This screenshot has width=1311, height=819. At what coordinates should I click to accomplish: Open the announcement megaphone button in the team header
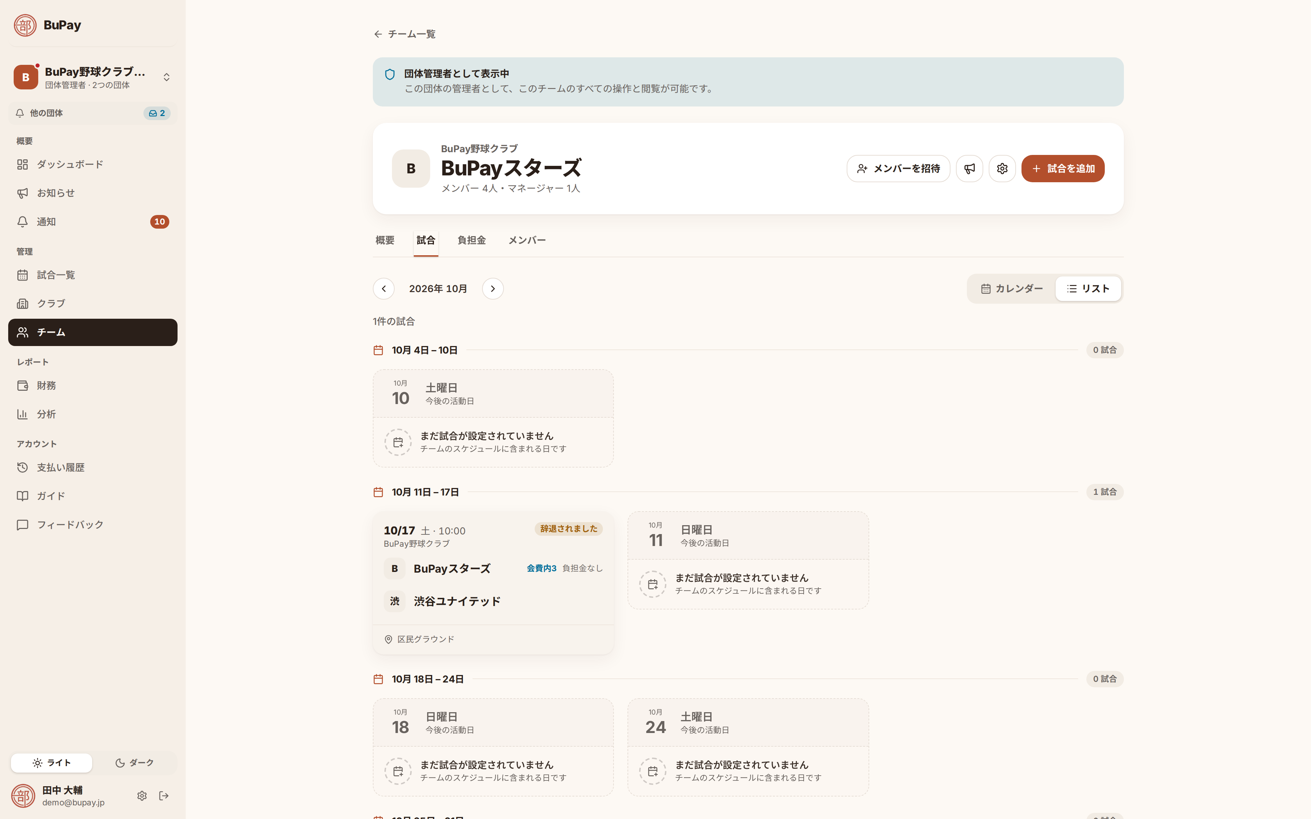[969, 169]
